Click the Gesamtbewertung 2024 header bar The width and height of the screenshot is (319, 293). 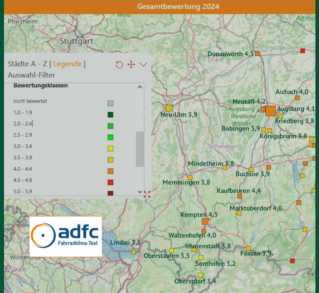[x=160, y=7]
